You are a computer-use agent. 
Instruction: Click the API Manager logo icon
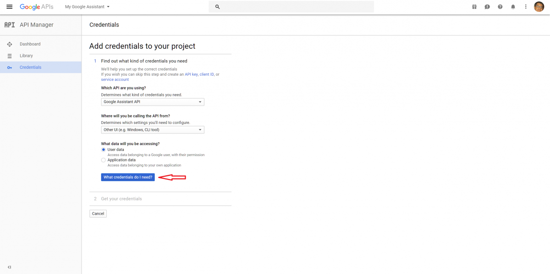[10, 25]
